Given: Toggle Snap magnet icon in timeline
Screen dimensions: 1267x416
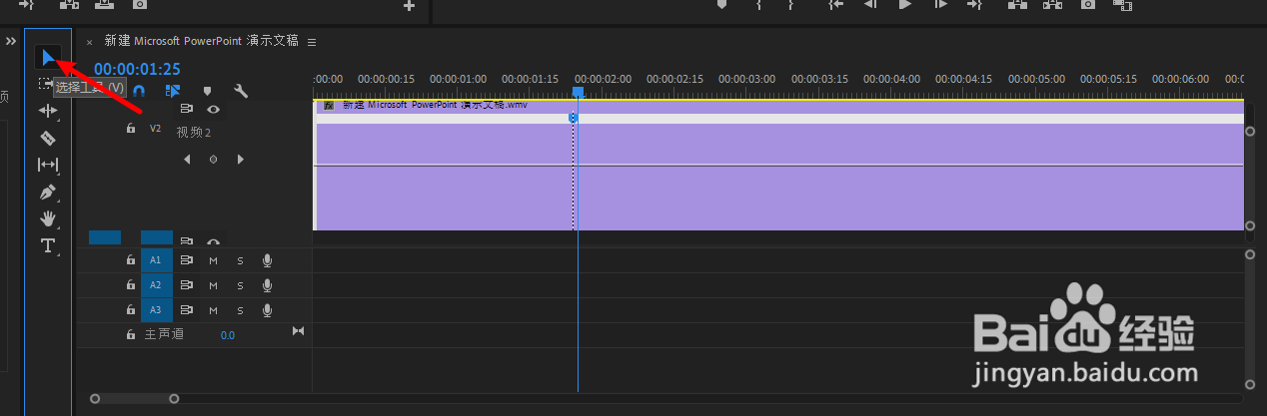Looking at the screenshot, I should (139, 91).
